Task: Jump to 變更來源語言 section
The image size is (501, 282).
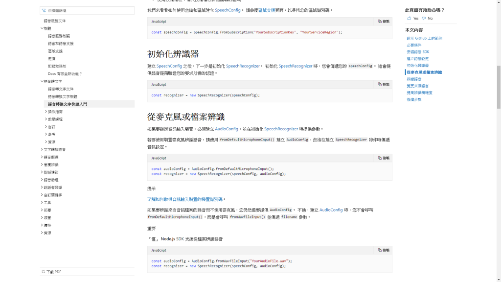Action: pyautogui.click(x=418, y=86)
